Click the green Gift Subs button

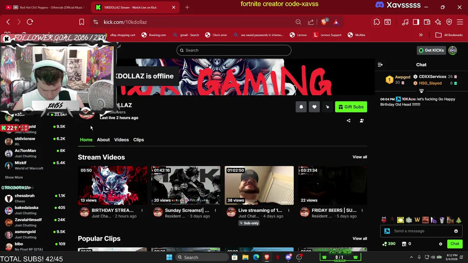point(351,107)
